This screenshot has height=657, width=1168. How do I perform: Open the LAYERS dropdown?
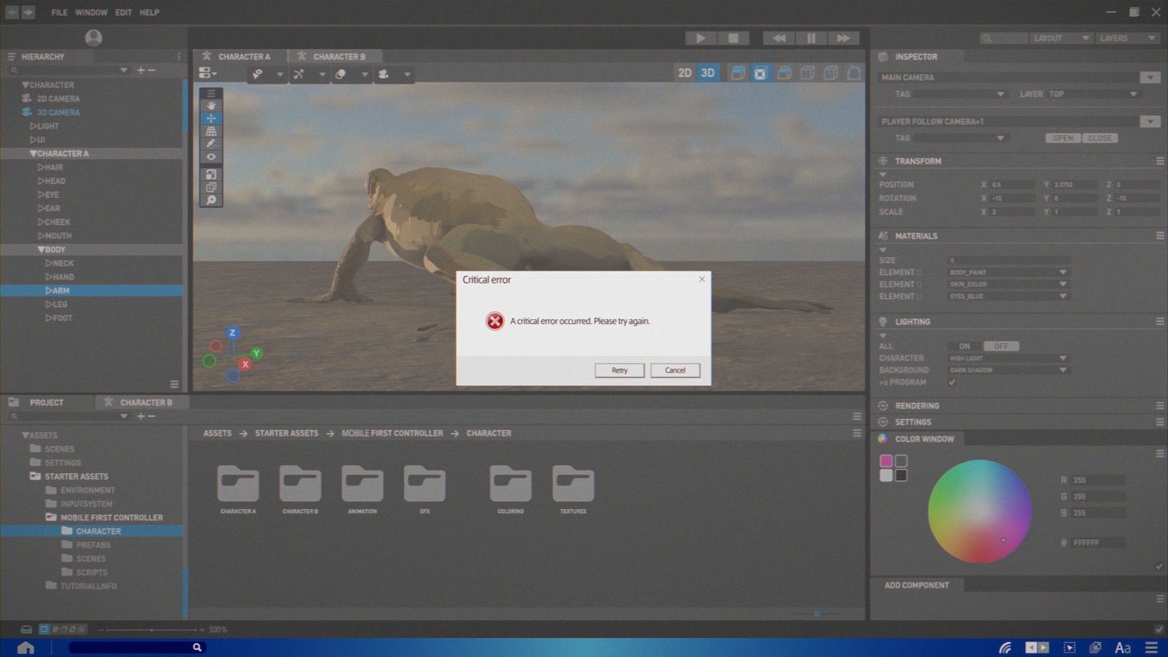(x=1127, y=38)
